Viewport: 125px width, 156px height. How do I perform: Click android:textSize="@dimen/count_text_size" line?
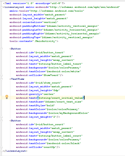click(x=49, y=102)
